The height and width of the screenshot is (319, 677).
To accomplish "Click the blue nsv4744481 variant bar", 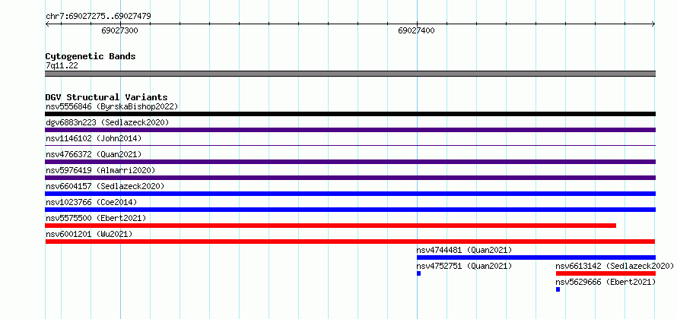I will [536, 257].
